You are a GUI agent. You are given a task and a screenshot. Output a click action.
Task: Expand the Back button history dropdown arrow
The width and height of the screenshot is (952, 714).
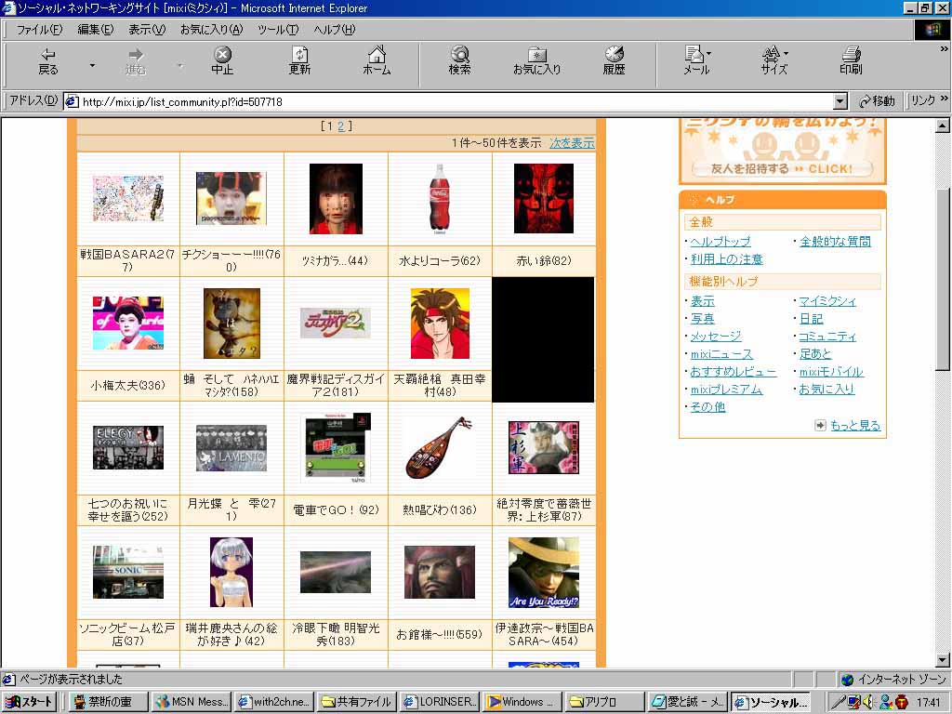click(92, 65)
